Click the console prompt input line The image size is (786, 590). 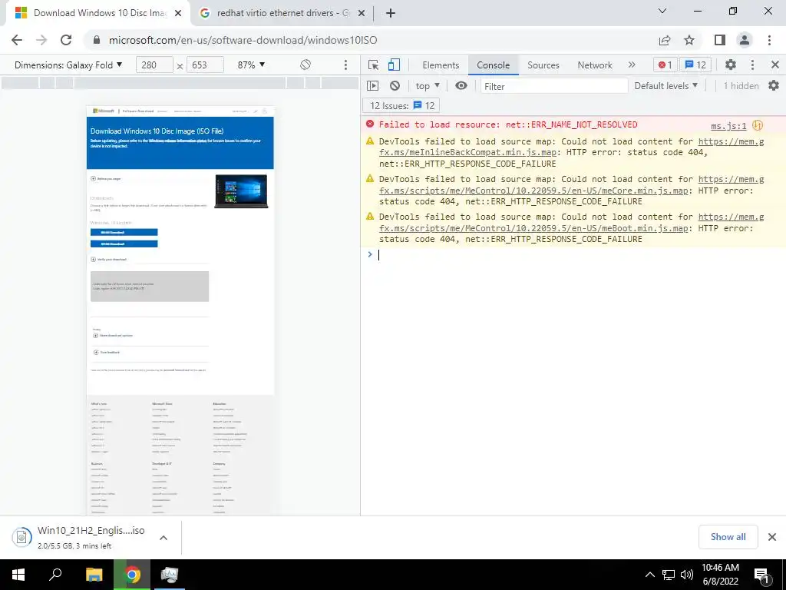click(x=576, y=255)
